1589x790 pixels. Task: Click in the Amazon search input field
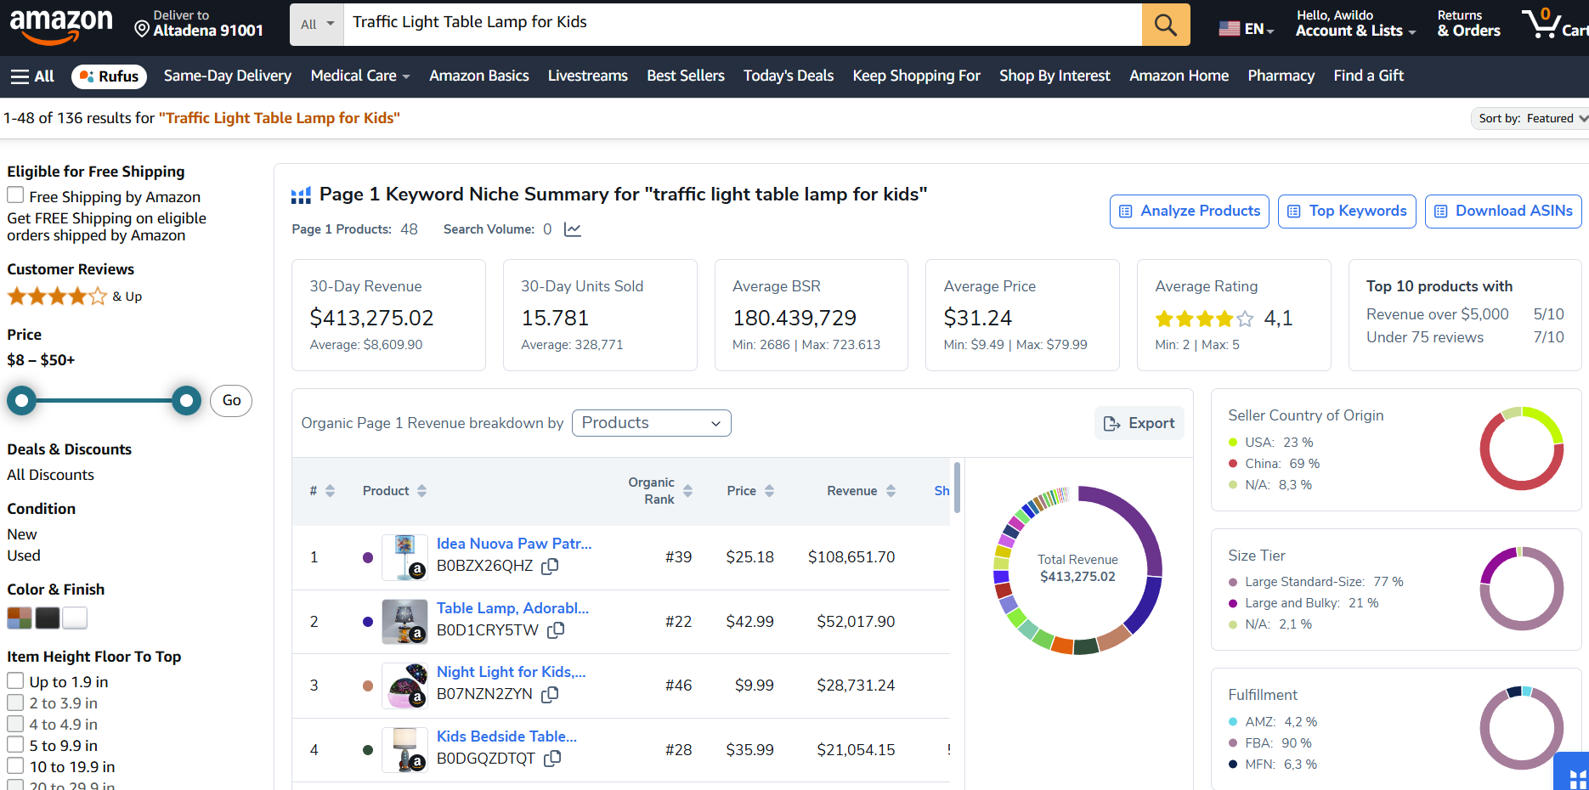743,25
